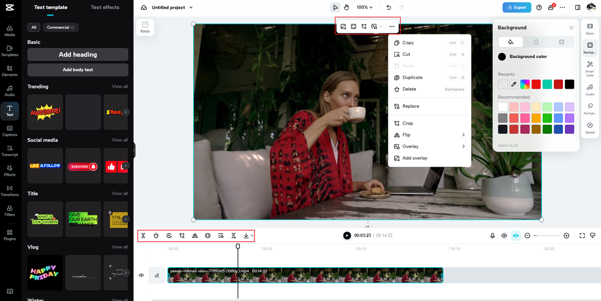The height and width of the screenshot is (301, 601).
Task: Select the arrow pointer tool
Action: (335, 7)
